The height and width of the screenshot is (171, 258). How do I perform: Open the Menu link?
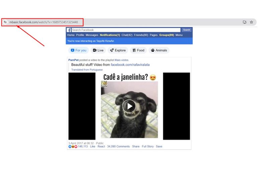pyautogui.click(x=179, y=35)
